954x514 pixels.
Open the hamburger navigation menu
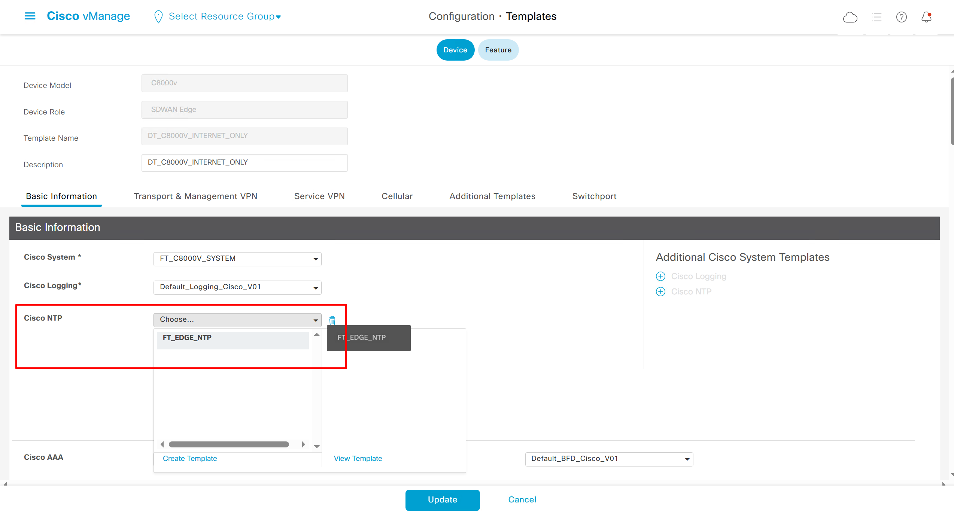(x=30, y=16)
